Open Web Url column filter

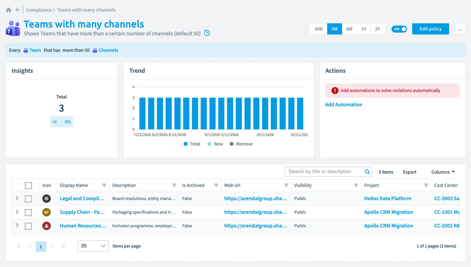click(286, 186)
